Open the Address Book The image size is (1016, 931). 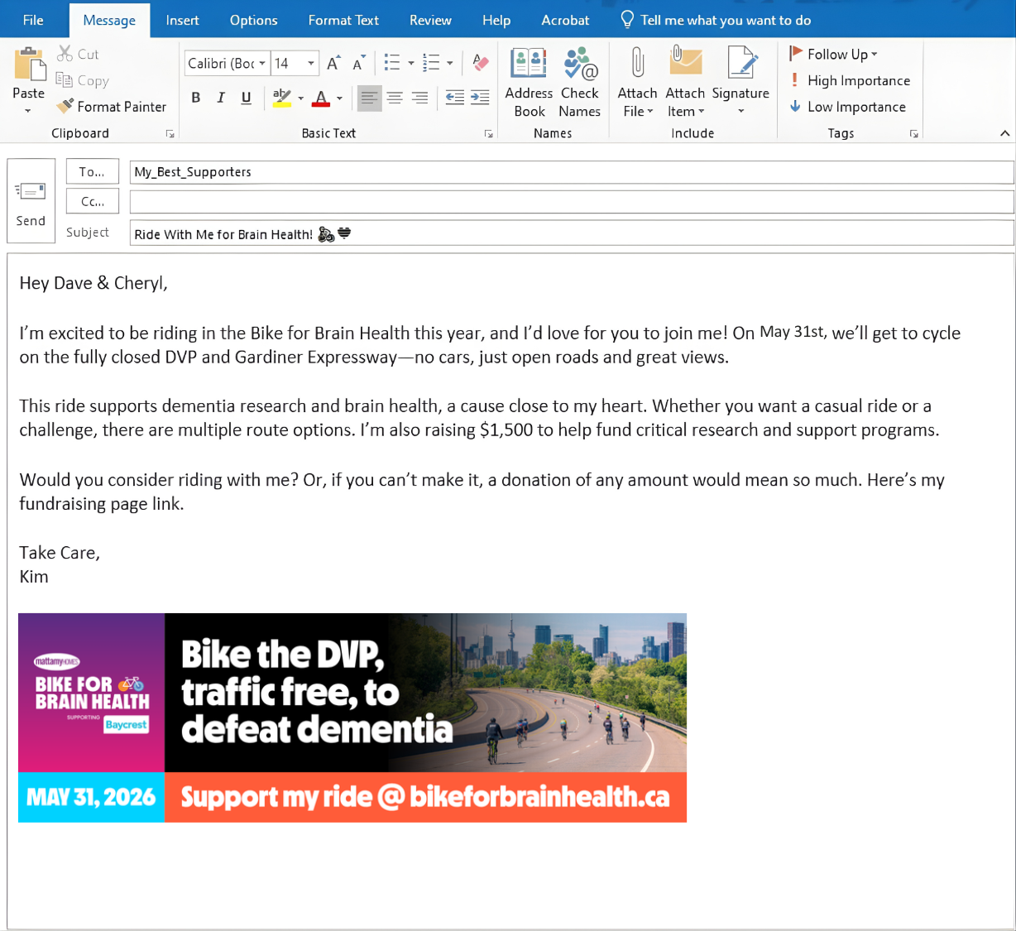coord(528,82)
